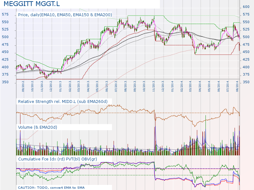
Task: Click the 500 value on right price axis
Action: tap(246, 37)
